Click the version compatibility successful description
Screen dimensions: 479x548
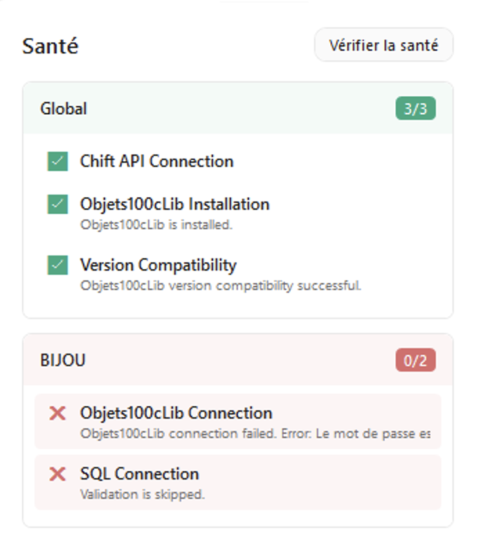tap(221, 286)
